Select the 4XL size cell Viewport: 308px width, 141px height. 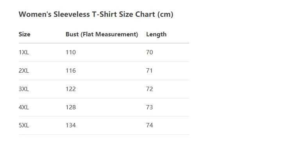pos(24,107)
